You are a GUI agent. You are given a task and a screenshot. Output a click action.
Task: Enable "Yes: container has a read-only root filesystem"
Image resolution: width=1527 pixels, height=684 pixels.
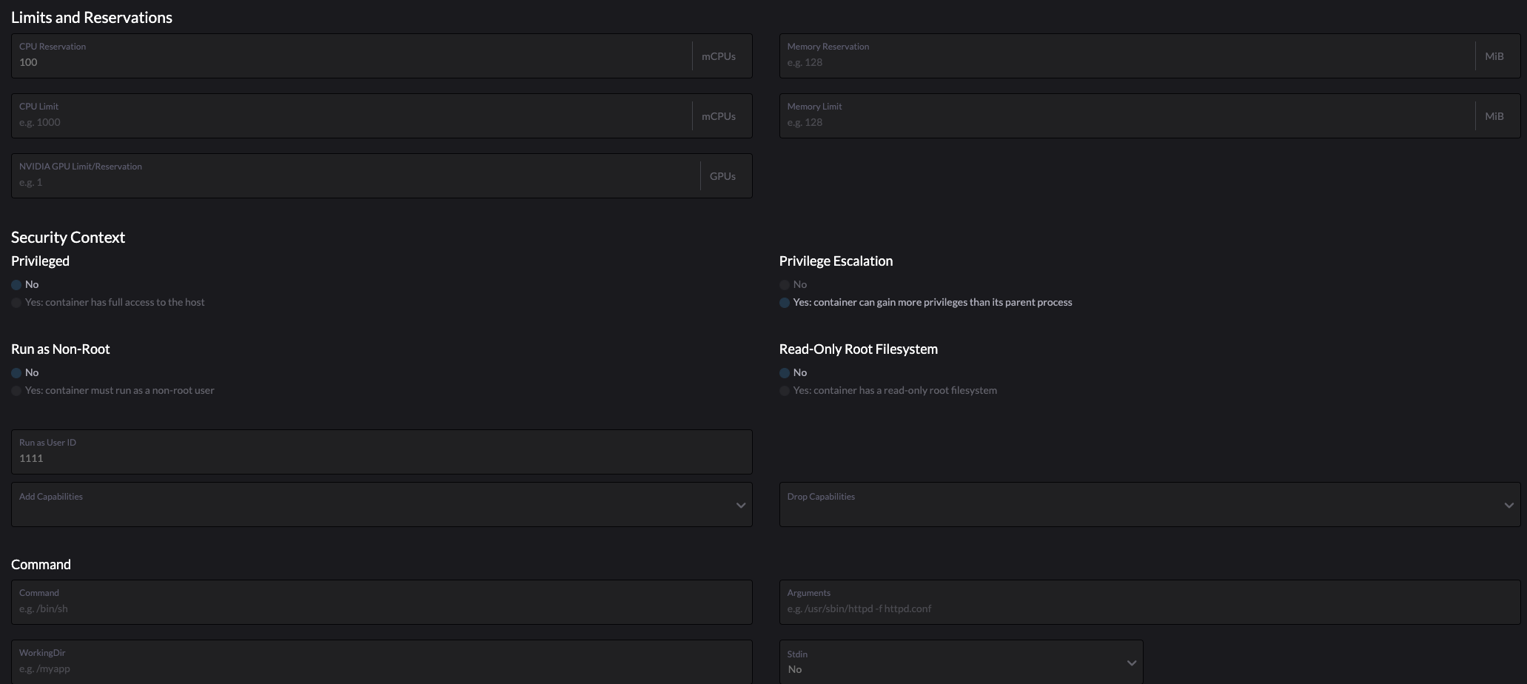tap(784, 391)
